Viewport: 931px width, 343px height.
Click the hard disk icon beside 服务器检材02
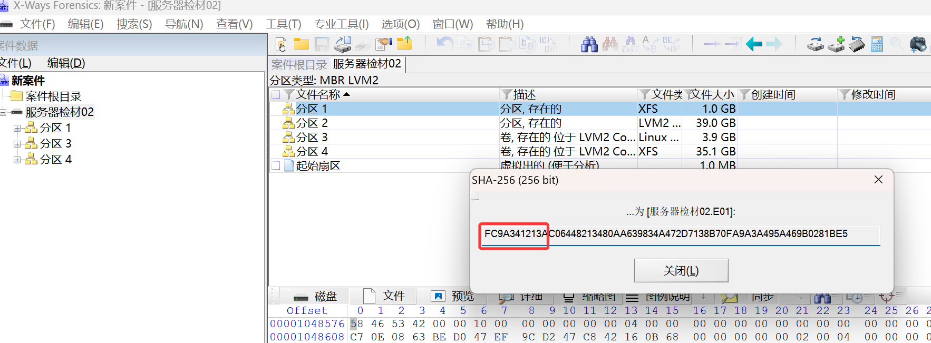[17, 112]
